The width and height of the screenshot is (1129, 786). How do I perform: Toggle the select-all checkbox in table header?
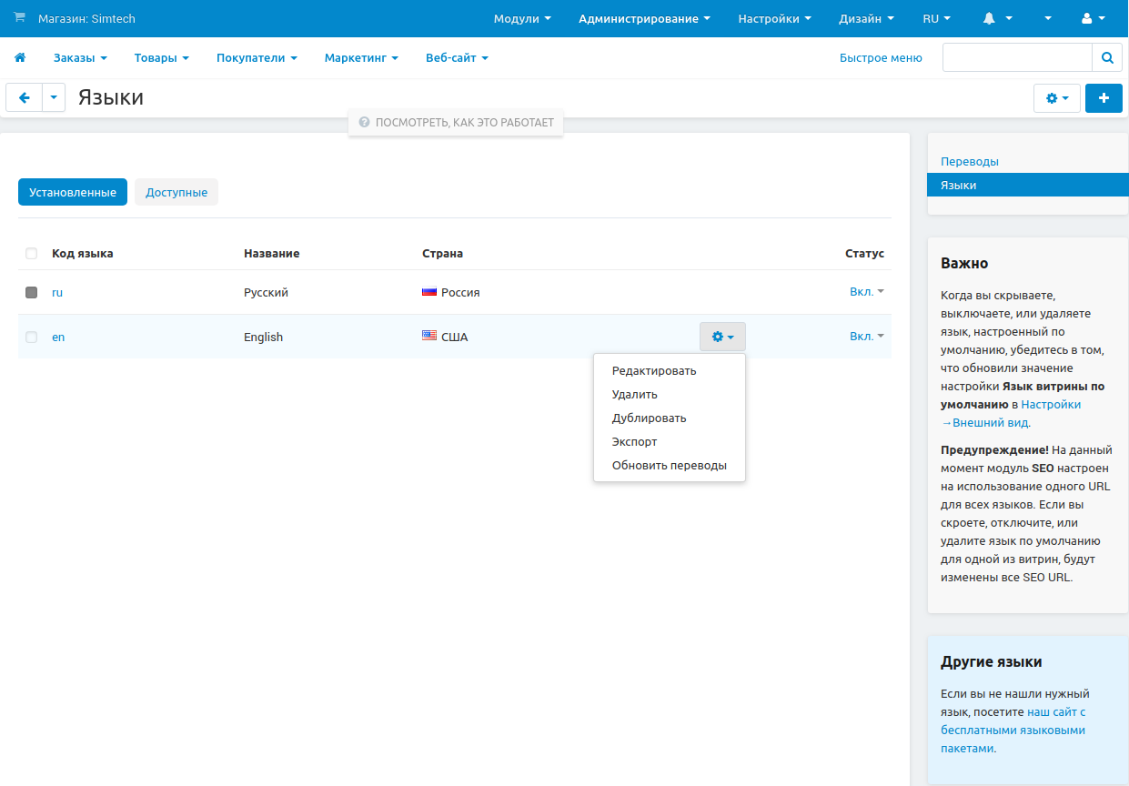(32, 254)
